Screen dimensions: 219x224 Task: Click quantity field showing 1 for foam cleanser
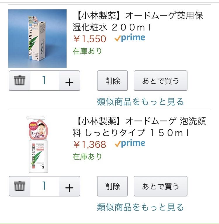click(x=44, y=186)
